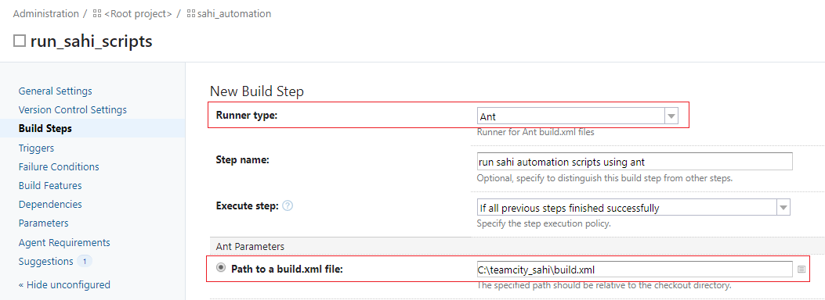Select Build Features sidebar item
Viewport: 825px width, 300px height.
click(x=50, y=186)
